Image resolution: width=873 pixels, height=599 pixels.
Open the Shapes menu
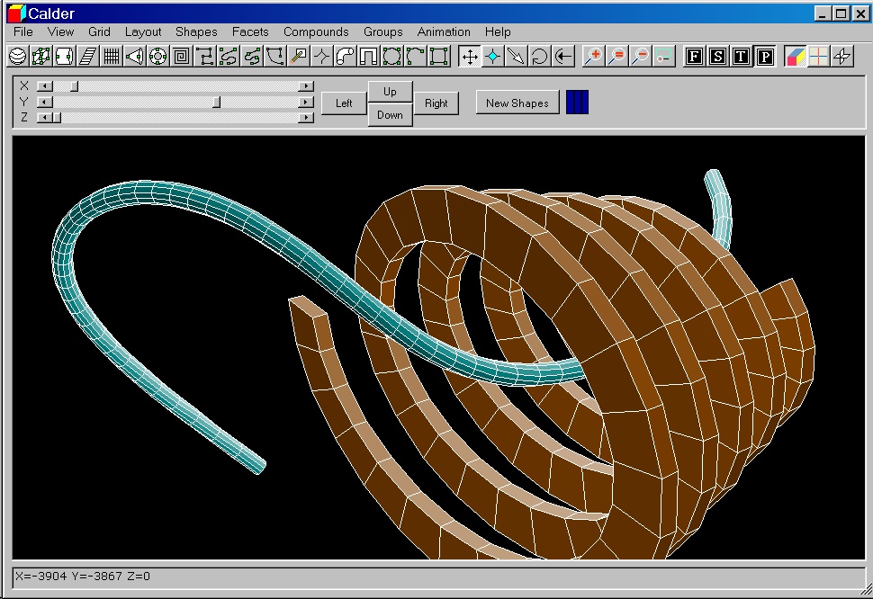(x=196, y=31)
